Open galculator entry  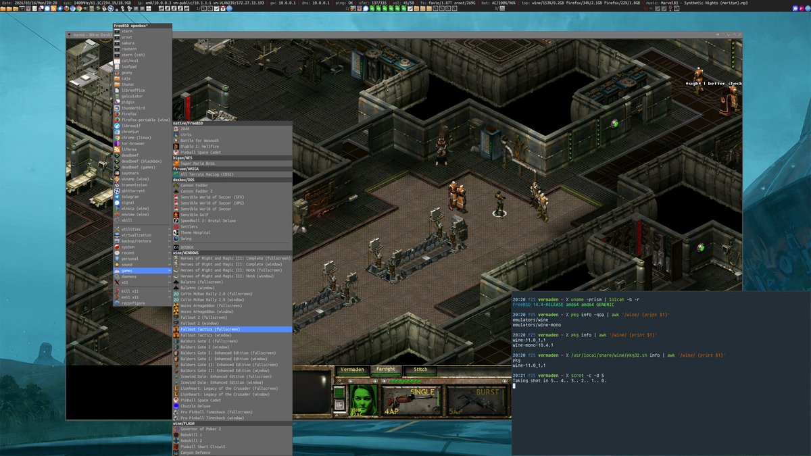tap(143, 96)
